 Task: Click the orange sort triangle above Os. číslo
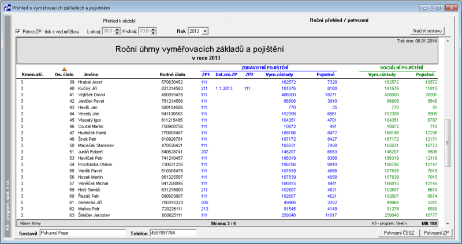coord(64,69)
